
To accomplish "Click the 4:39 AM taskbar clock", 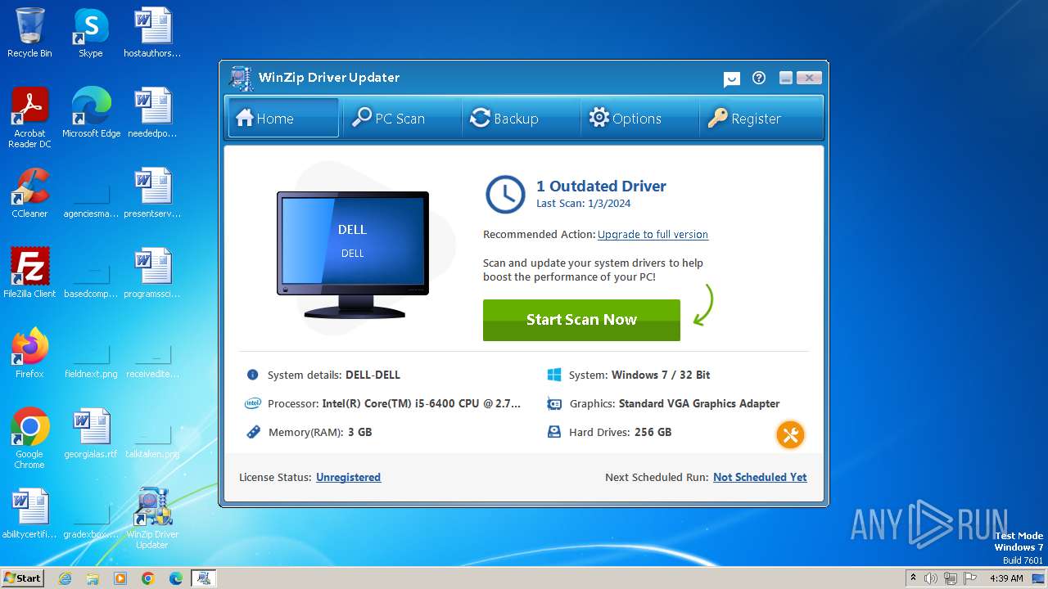I will coord(1006,578).
